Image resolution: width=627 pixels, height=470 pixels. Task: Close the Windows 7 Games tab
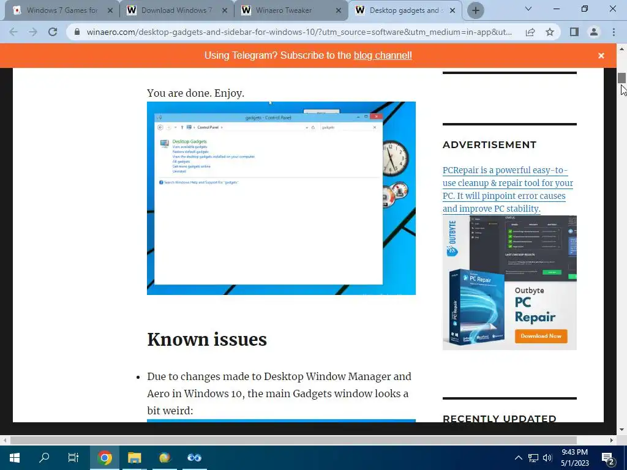[110, 11]
